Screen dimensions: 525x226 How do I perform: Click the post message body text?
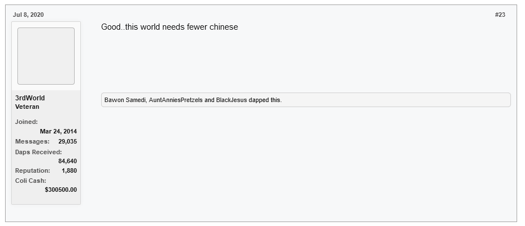169,27
